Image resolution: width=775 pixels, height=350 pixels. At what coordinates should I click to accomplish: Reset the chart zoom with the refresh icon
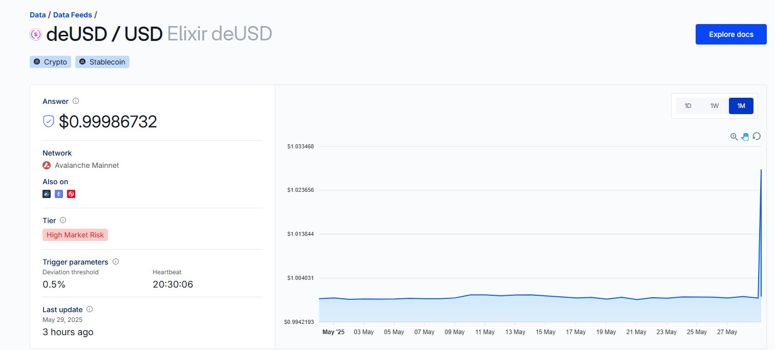757,136
